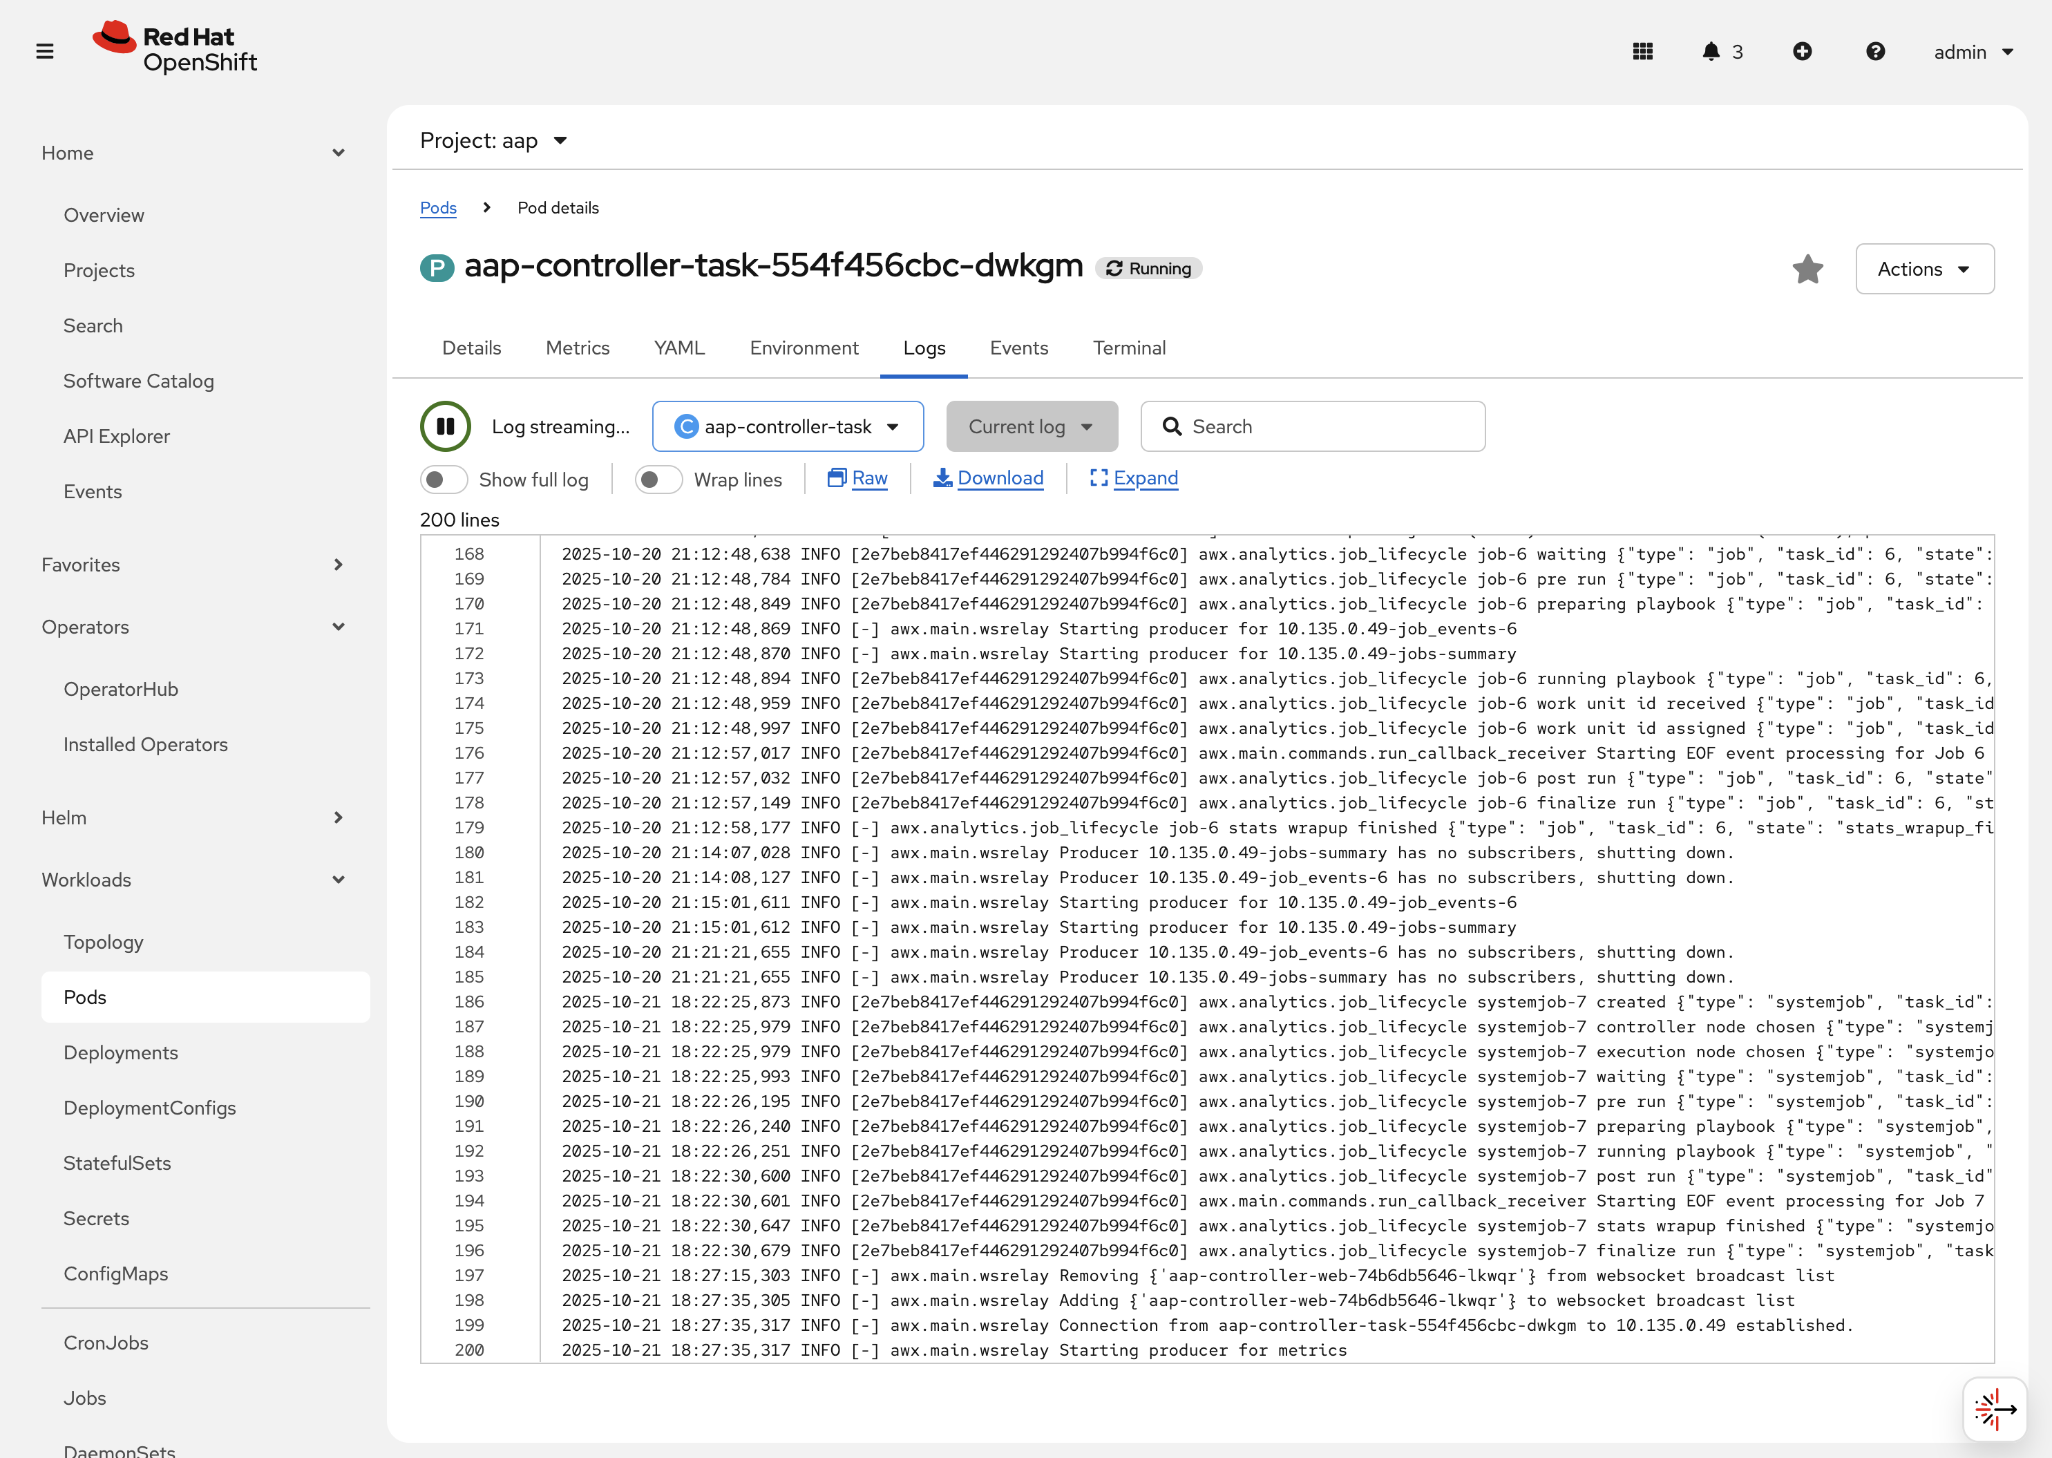Turn on Wrap lines for log output
Viewport: 2052px width, 1458px height.
tap(658, 480)
